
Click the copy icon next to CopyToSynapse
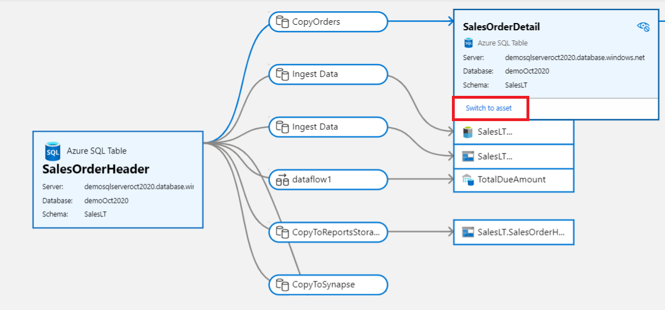(x=282, y=284)
